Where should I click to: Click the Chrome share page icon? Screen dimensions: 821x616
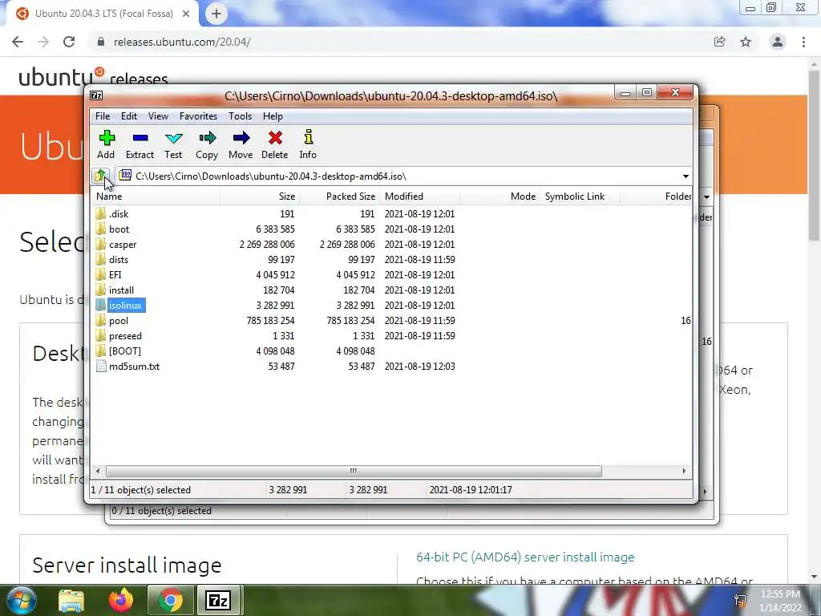(x=720, y=42)
